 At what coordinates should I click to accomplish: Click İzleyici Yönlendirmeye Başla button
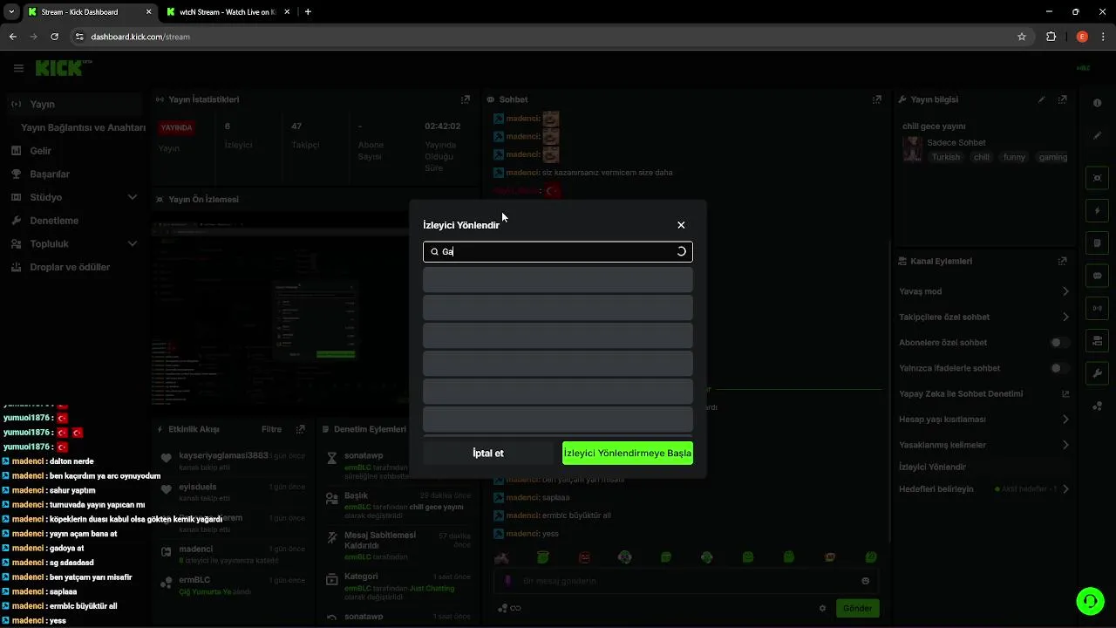tap(628, 453)
